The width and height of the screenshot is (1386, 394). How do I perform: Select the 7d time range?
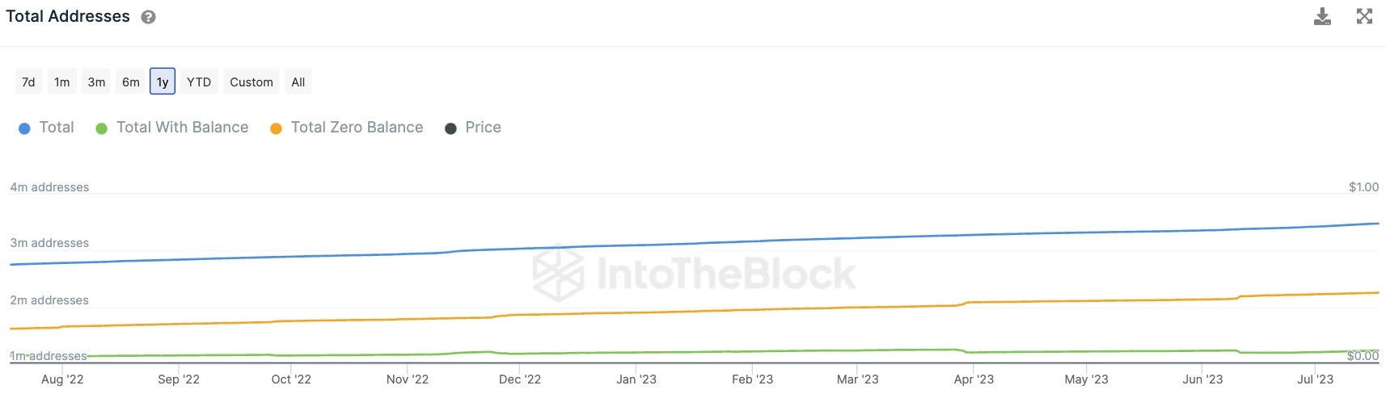coord(28,82)
